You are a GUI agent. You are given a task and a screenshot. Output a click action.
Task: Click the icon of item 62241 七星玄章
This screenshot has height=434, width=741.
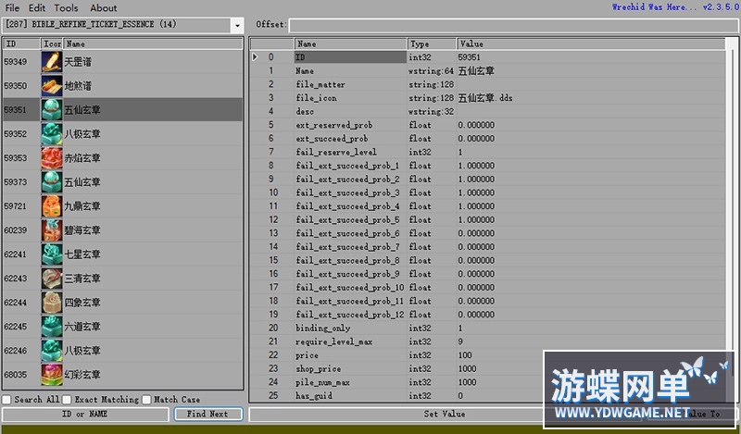point(52,254)
